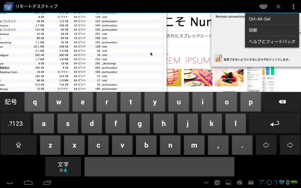Image resolution: width=301 pixels, height=188 pixels.
Task: Open the mail envelope notification icon
Action: 251,182
